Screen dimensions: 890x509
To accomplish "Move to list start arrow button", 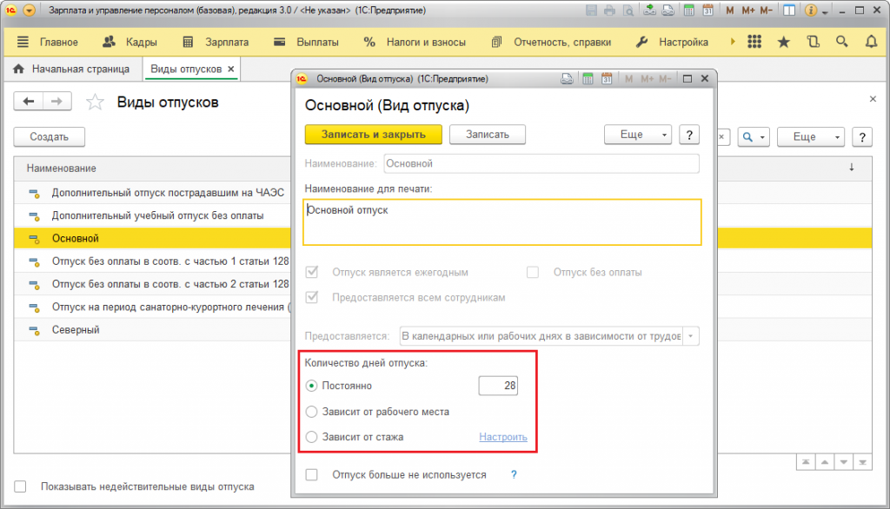I will [x=806, y=462].
